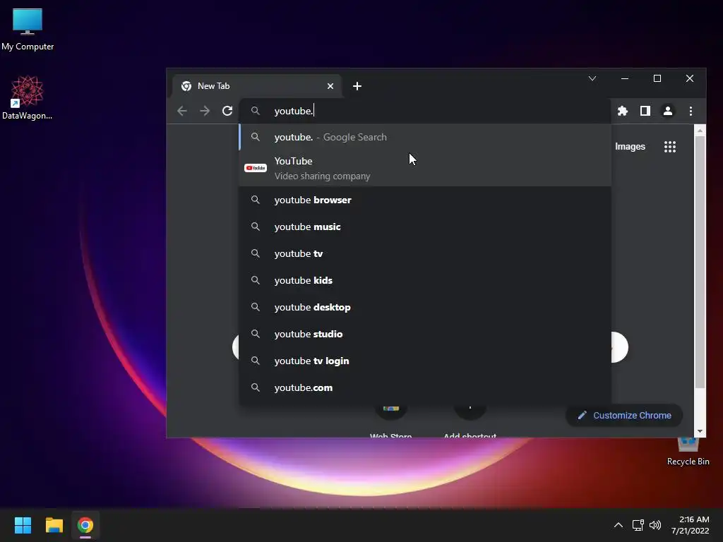723x542 pixels.
Task: Open the Images link
Action: (x=630, y=147)
